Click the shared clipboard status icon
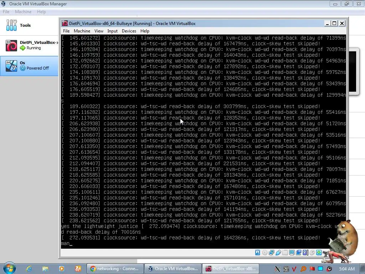365x274 pixels. tap(298, 253)
